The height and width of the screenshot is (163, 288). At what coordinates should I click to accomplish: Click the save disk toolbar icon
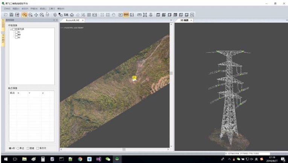12,15
